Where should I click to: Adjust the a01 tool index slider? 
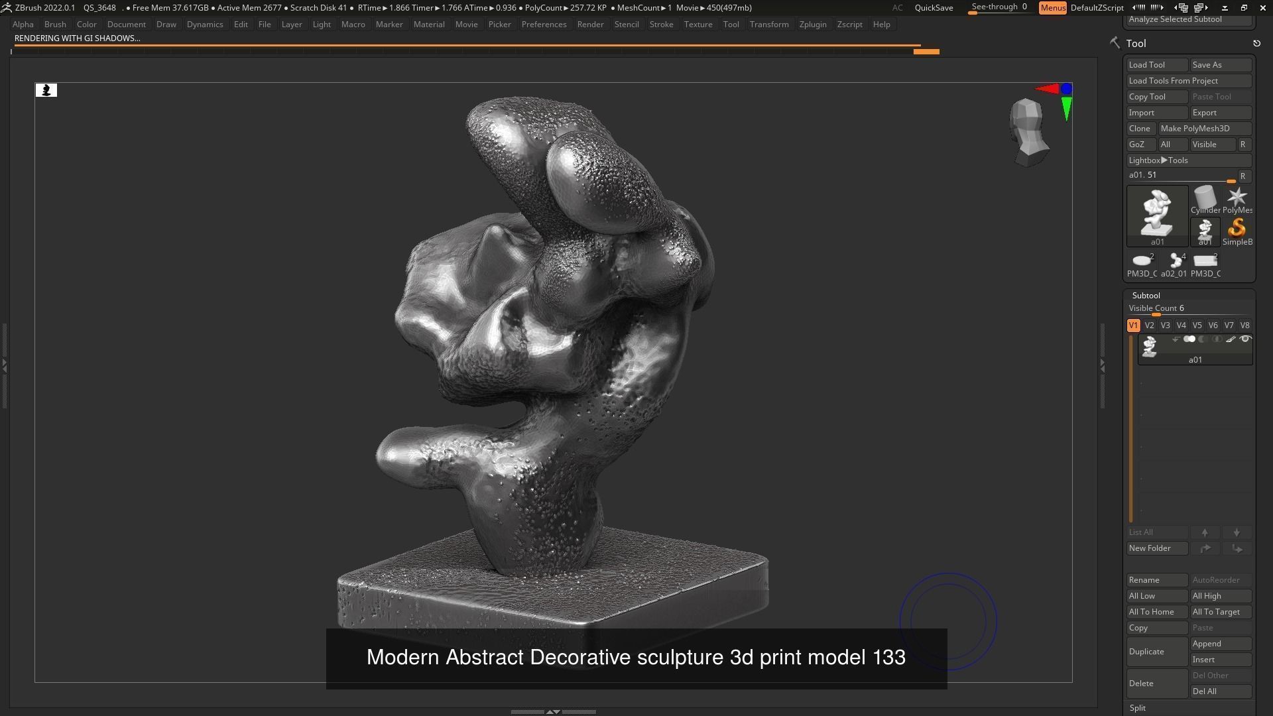[1182, 176]
